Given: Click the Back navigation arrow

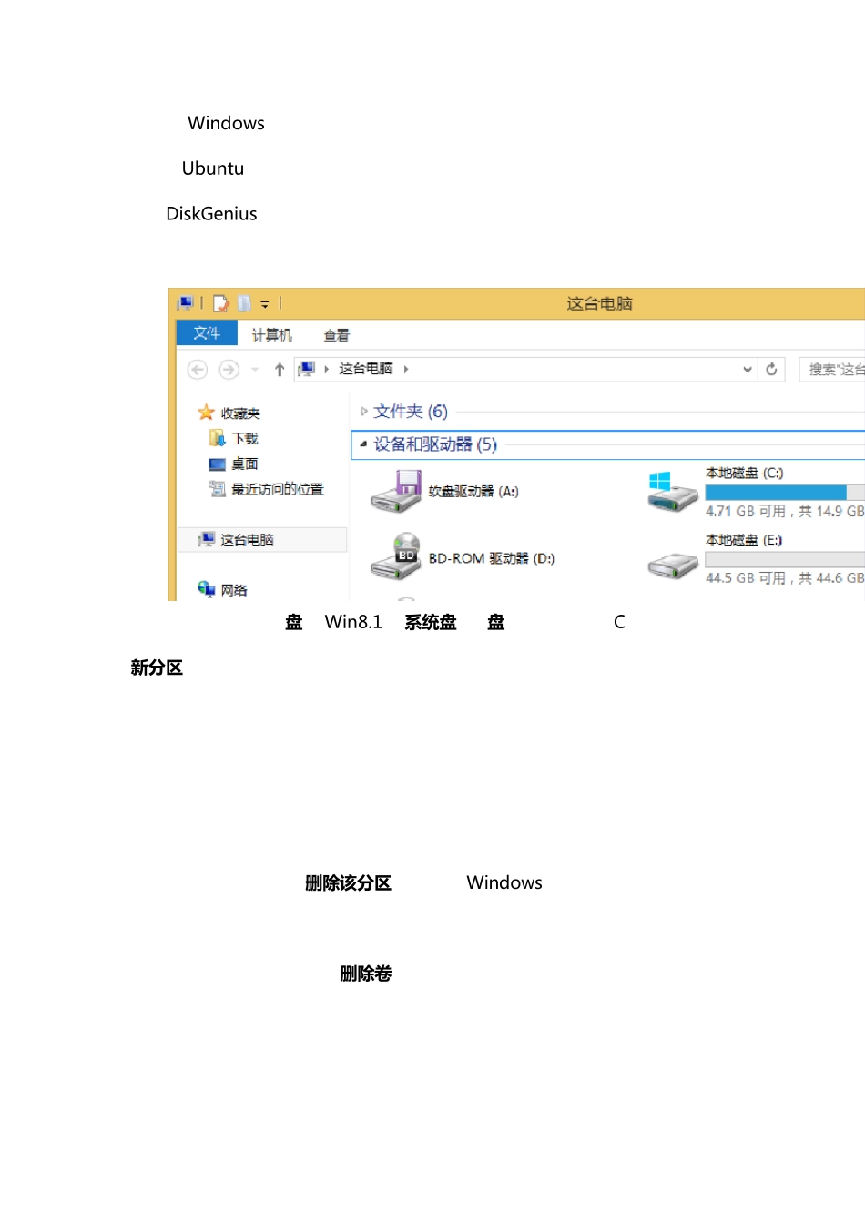Looking at the screenshot, I should [198, 369].
